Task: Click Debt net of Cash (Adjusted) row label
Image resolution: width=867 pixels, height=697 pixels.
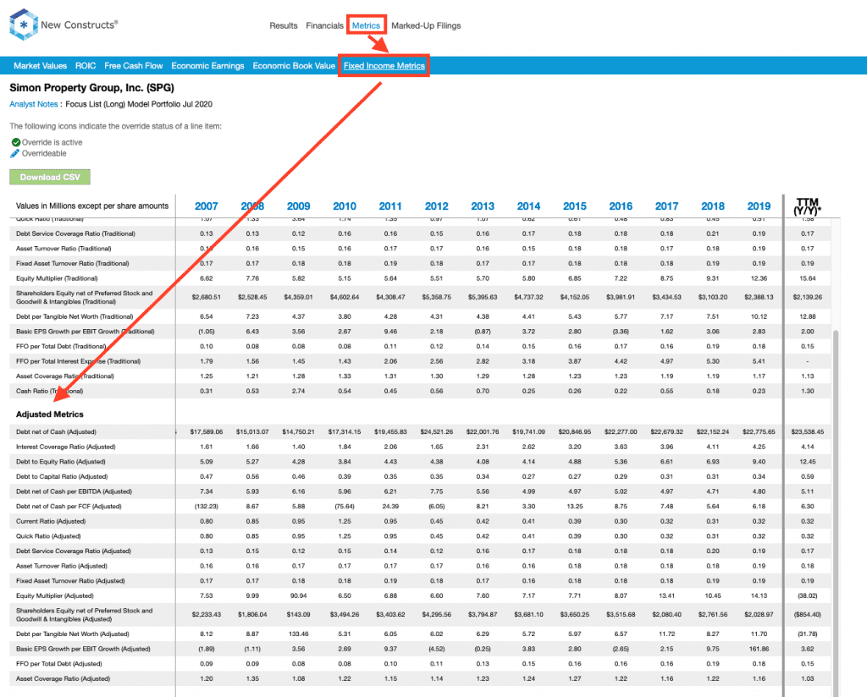Action: click(56, 432)
